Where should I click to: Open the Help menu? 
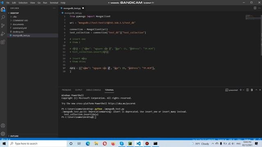(63, 3)
